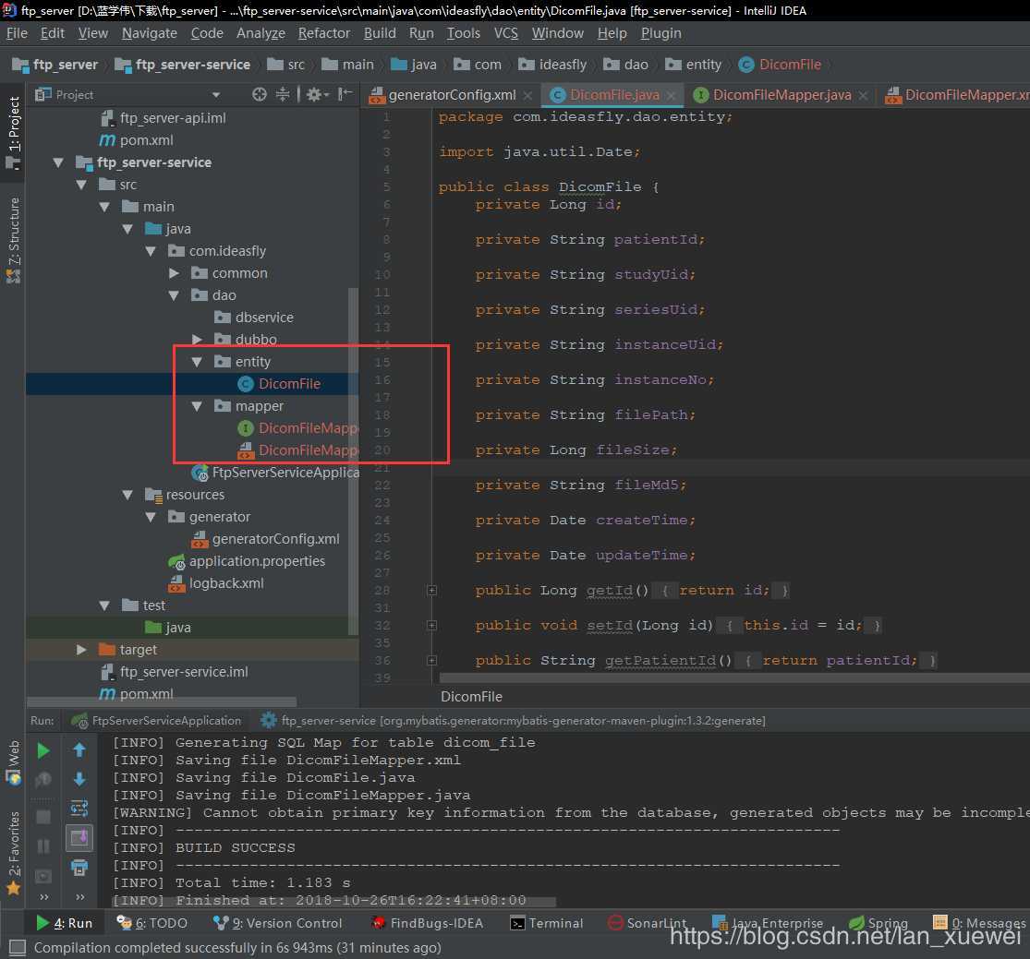Click the Run console horizontal scrollbar
Image resolution: width=1030 pixels, height=959 pixels.
coord(333,902)
